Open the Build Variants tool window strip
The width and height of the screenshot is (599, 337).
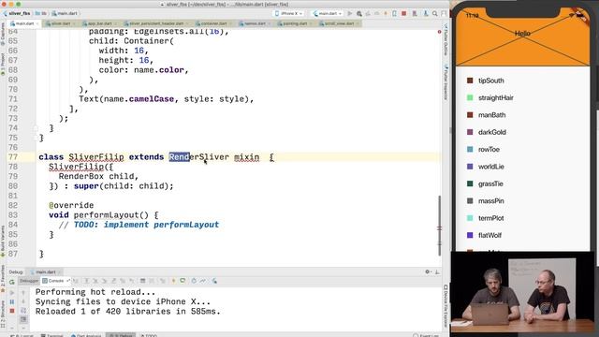point(3,241)
